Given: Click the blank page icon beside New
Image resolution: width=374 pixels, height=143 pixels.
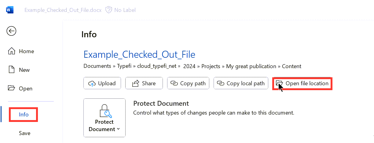Looking at the screenshot, I should pos(12,70).
